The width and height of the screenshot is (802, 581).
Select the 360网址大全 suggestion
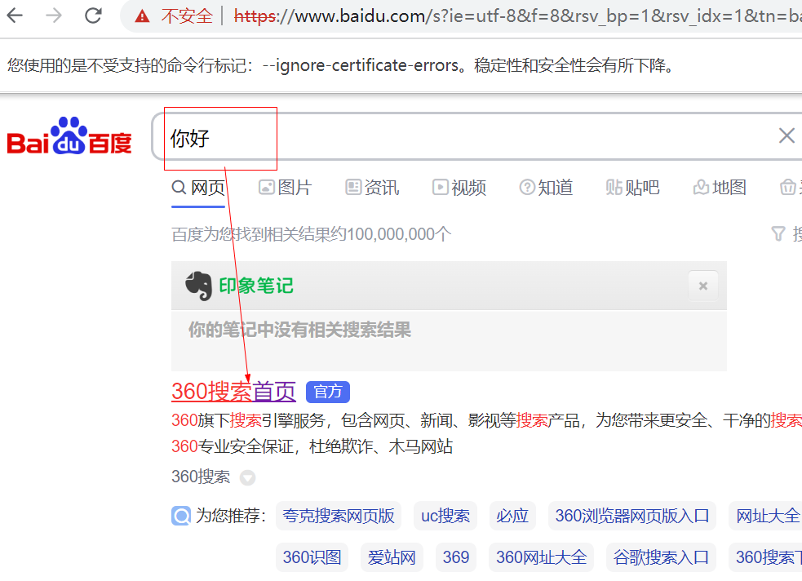(x=541, y=557)
